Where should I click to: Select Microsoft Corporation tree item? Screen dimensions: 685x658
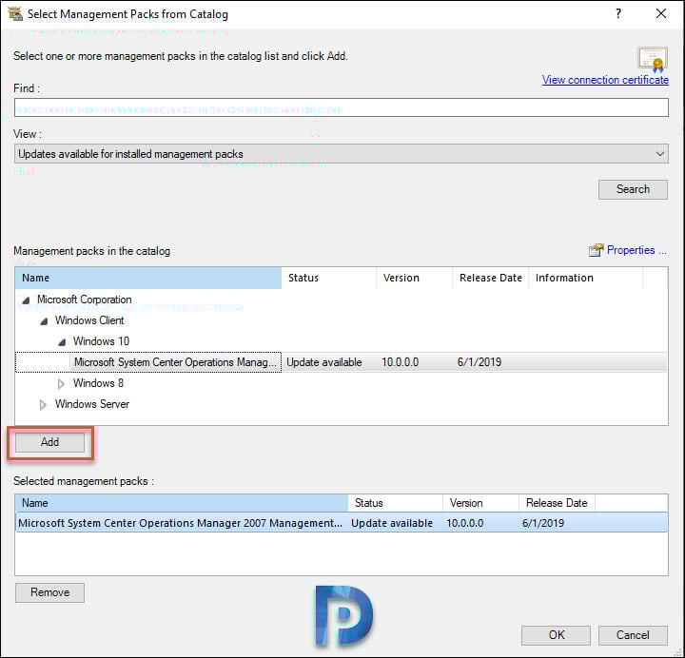click(x=85, y=300)
